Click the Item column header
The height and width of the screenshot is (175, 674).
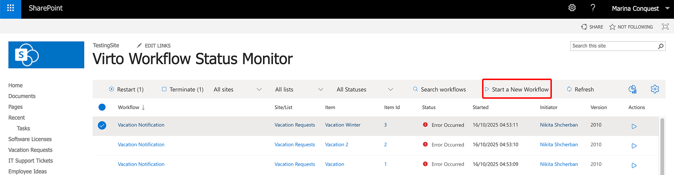tap(330, 107)
